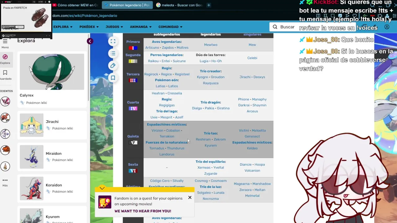Open the Reshiram link
The width and height of the screenshot is (397, 223).
[203, 139]
